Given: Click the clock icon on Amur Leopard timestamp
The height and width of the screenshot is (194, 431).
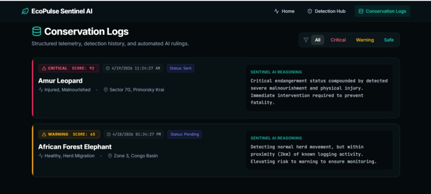Looking at the screenshot, I should tap(108, 68).
